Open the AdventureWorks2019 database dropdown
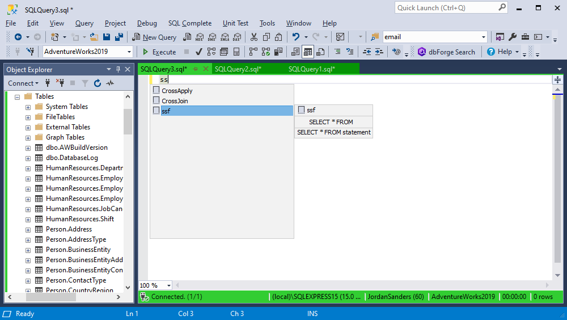 129,52
